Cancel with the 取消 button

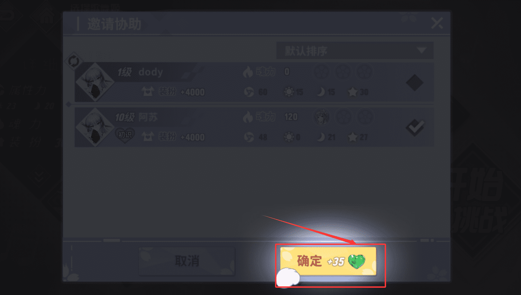point(187,261)
